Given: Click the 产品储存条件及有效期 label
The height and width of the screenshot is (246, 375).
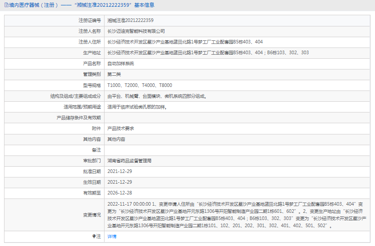Looking at the screenshot, I should [78, 118].
